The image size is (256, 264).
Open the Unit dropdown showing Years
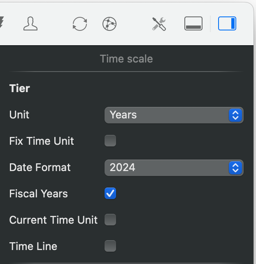point(174,115)
